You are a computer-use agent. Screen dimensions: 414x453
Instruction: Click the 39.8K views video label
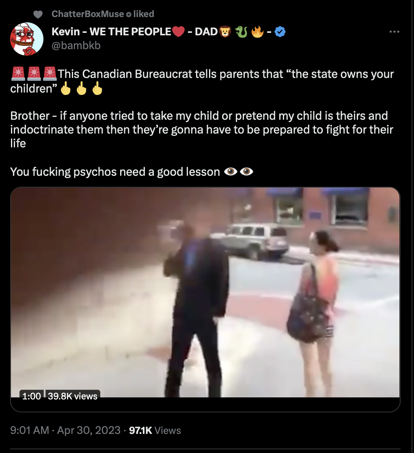tap(73, 396)
